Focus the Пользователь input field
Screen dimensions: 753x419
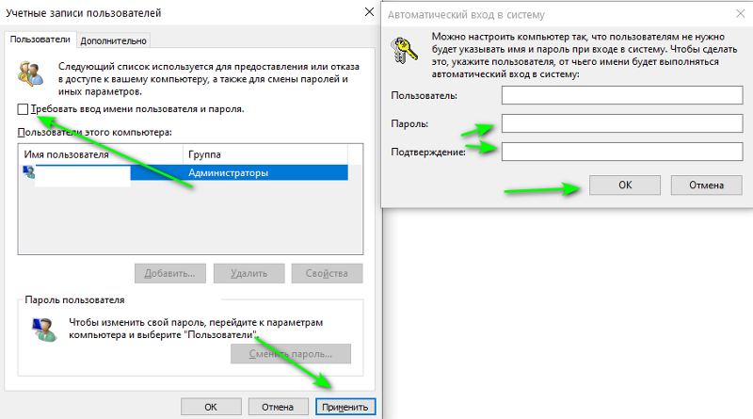pos(622,95)
